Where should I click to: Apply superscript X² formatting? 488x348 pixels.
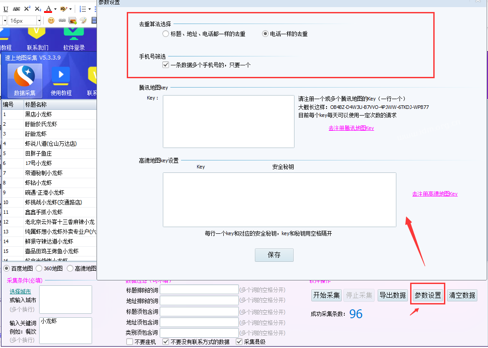coord(28,9)
